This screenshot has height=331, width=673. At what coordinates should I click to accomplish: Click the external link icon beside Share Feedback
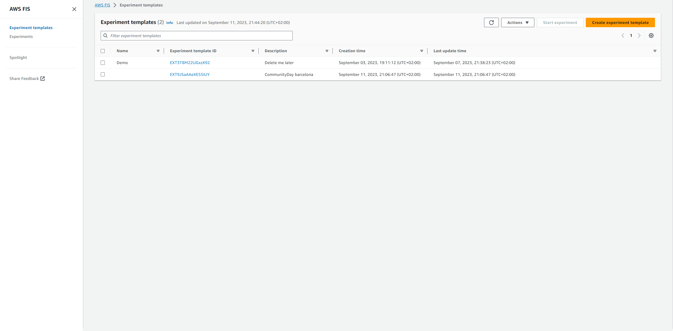pos(43,79)
